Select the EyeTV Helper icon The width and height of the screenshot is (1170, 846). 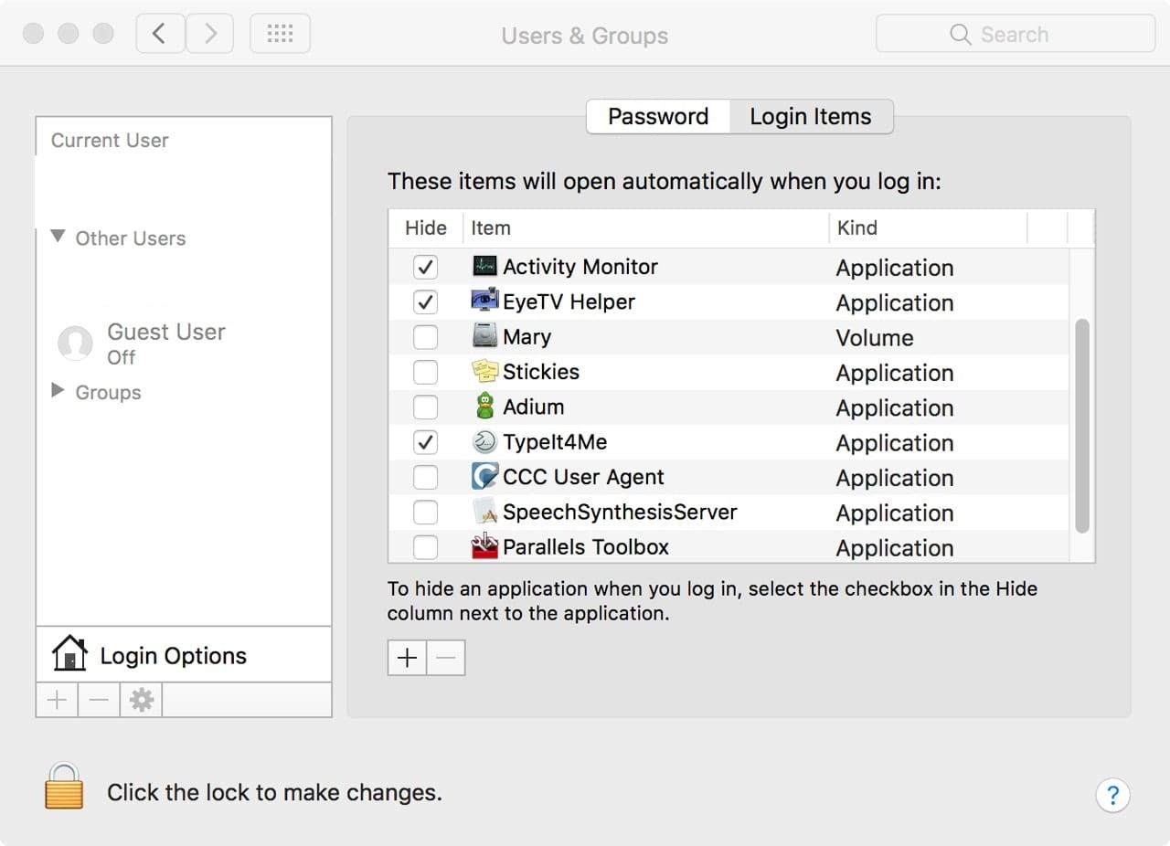pos(484,301)
